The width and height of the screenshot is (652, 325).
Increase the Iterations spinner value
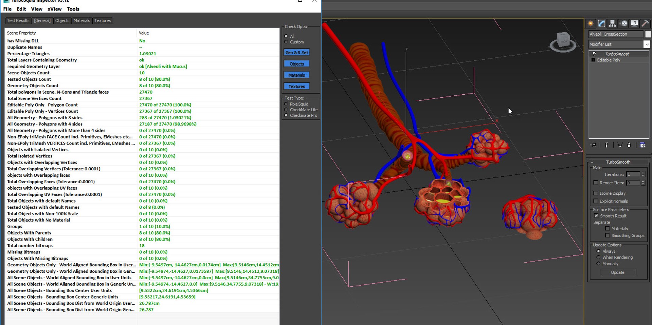(643, 173)
